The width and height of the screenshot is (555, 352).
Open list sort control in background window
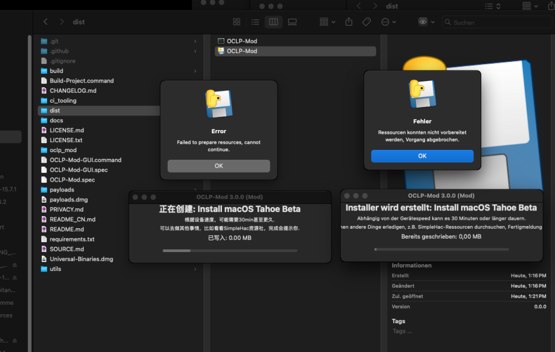point(493,6)
